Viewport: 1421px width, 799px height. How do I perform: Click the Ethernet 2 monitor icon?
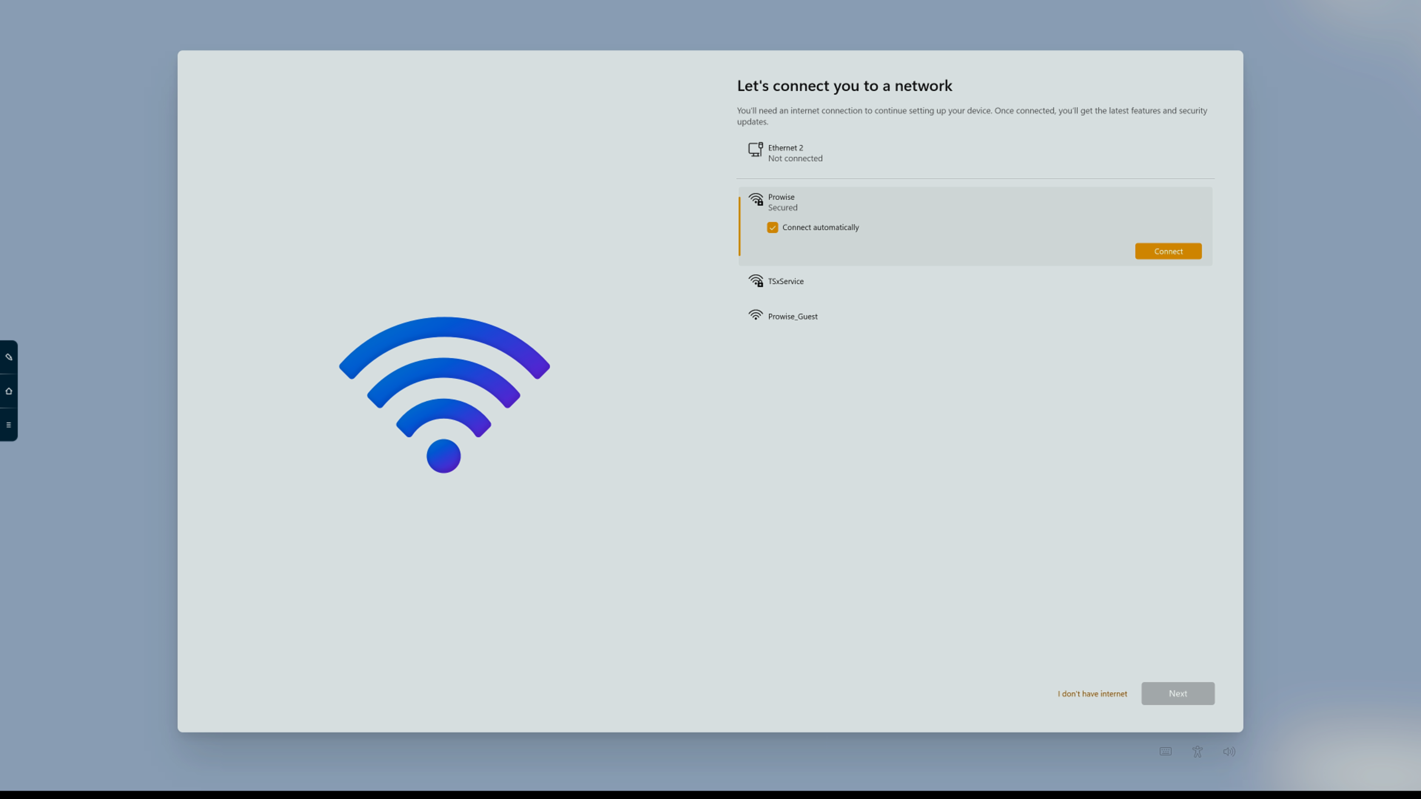(755, 150)
